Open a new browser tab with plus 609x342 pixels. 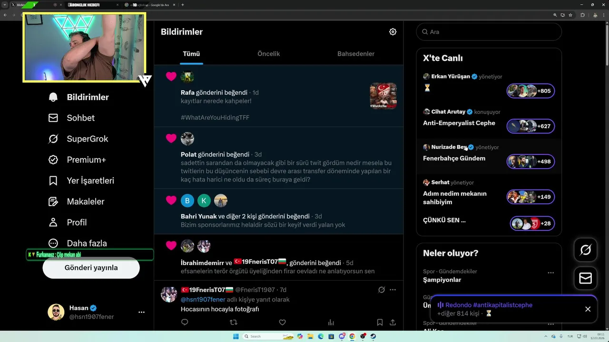183,5
